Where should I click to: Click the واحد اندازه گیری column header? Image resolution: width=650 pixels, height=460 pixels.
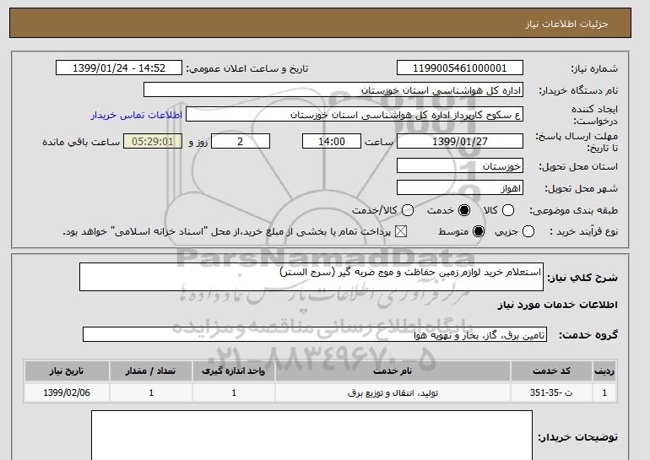[x=234, y=371]
